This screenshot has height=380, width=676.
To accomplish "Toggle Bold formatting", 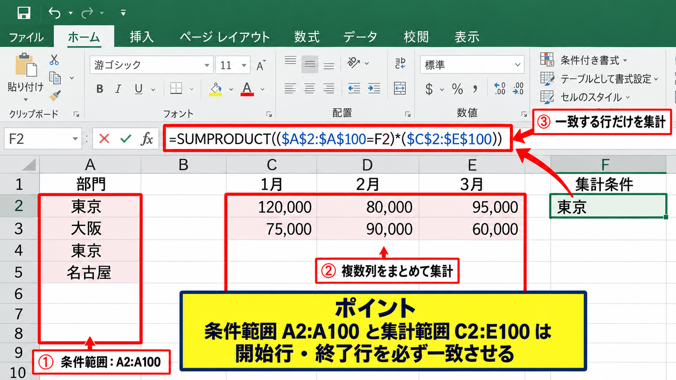I will coord(99,89).
